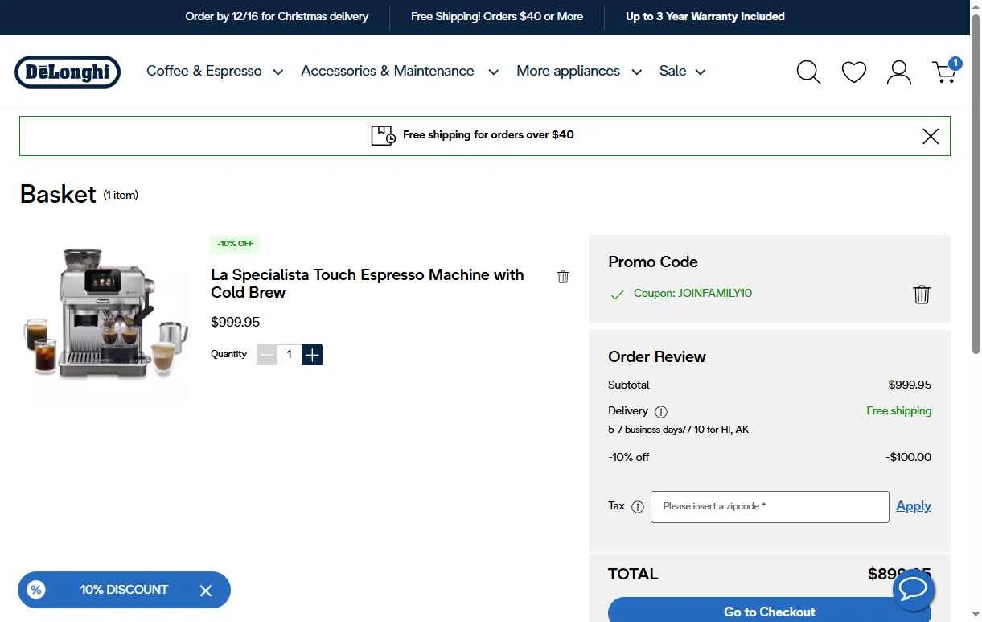The image size is (982, 622).
Task: Click the 'Promo Code' heading
Action: [x=653, y=262]
